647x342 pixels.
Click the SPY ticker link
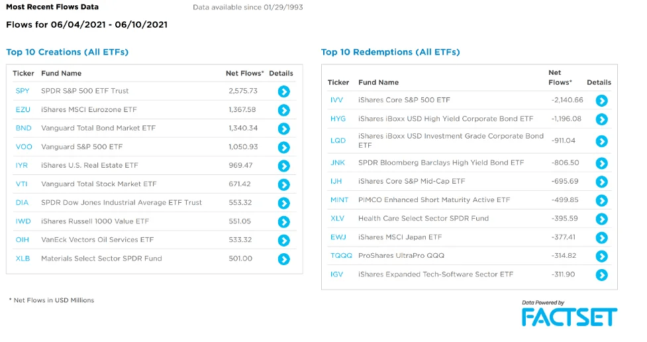coord(23,91)
